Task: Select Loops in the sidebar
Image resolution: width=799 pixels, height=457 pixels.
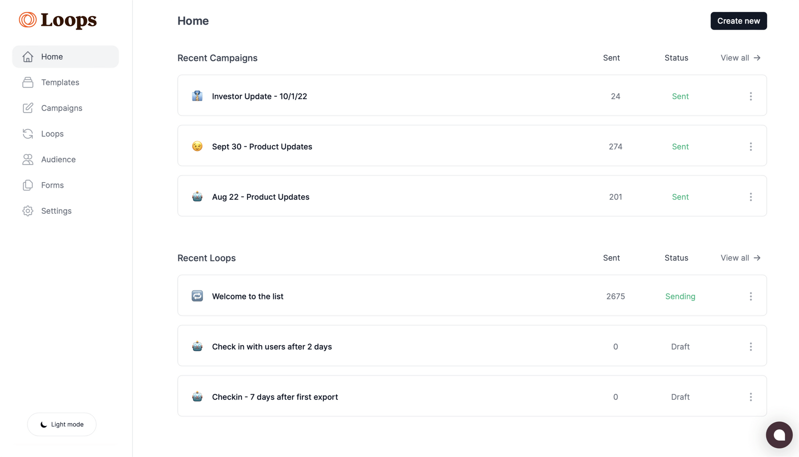Action: click(52, 134)
